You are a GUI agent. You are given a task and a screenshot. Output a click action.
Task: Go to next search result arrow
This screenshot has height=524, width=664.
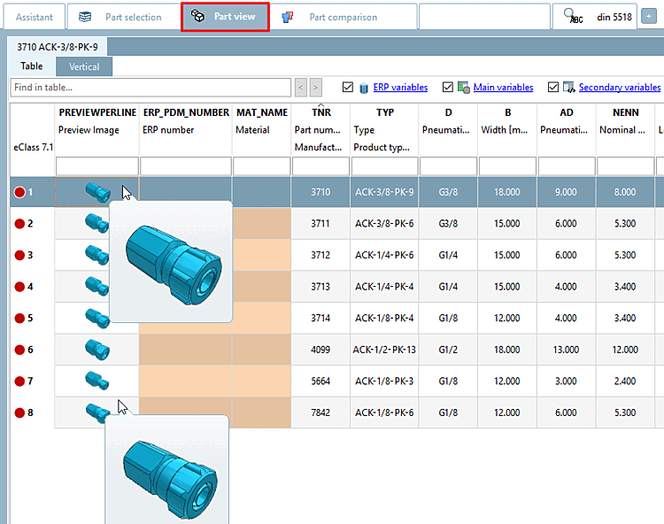coord(315,88)
